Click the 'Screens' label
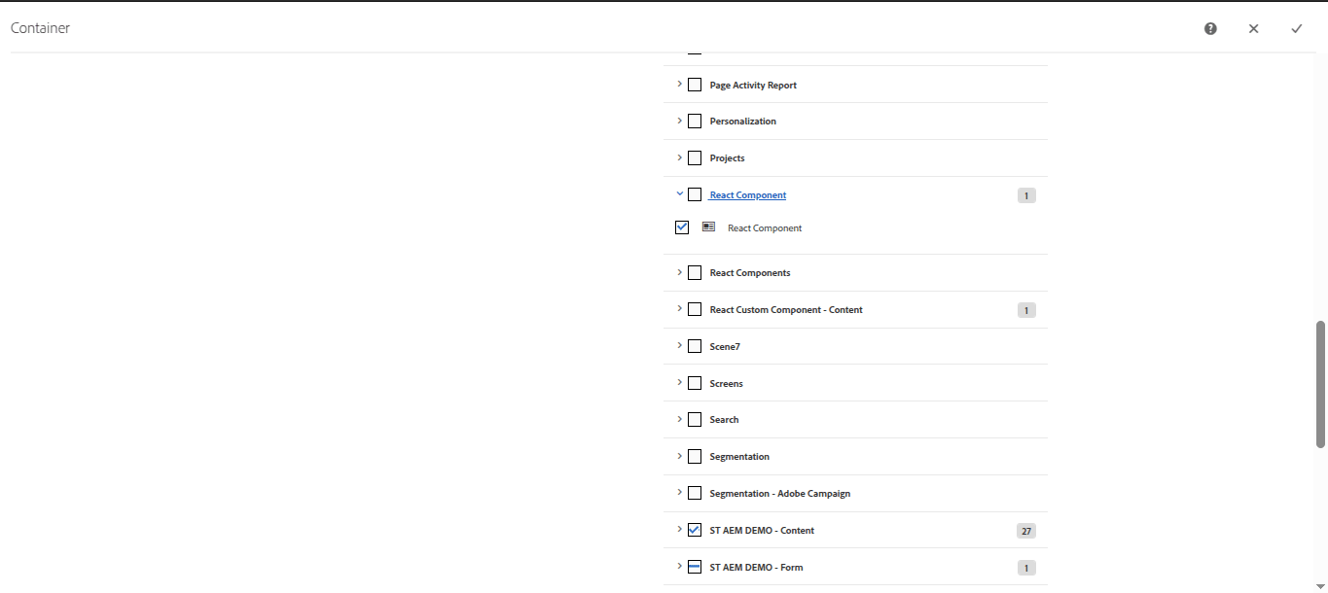The width and height of the screenshot is (1328, 593). point(726,384)
